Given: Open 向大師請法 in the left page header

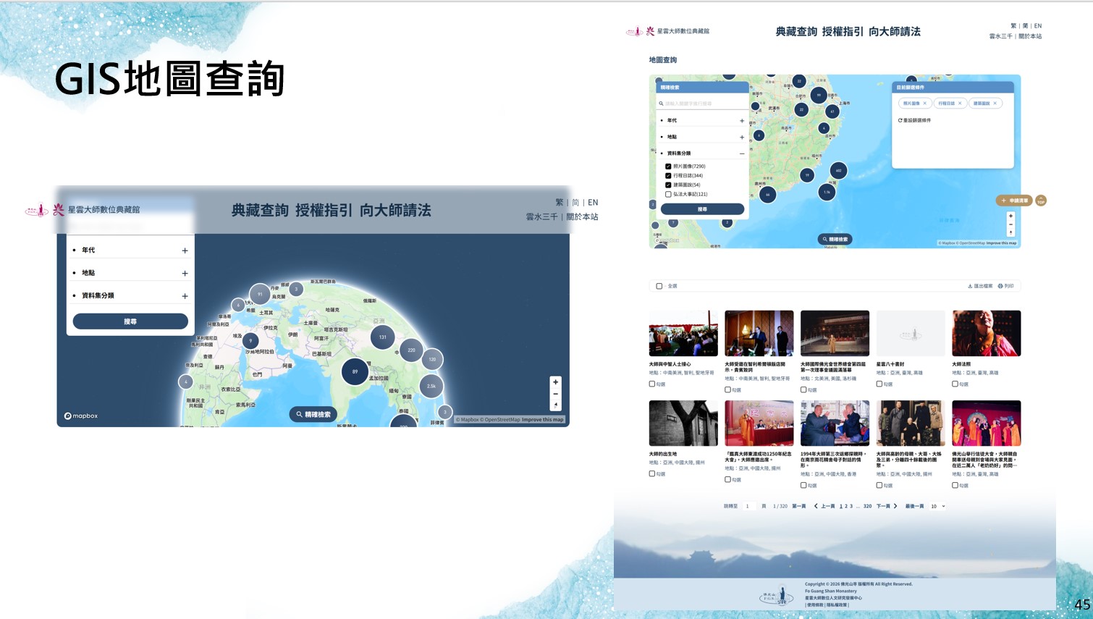Looking at the screenshot, I should (x=395, y=211).
